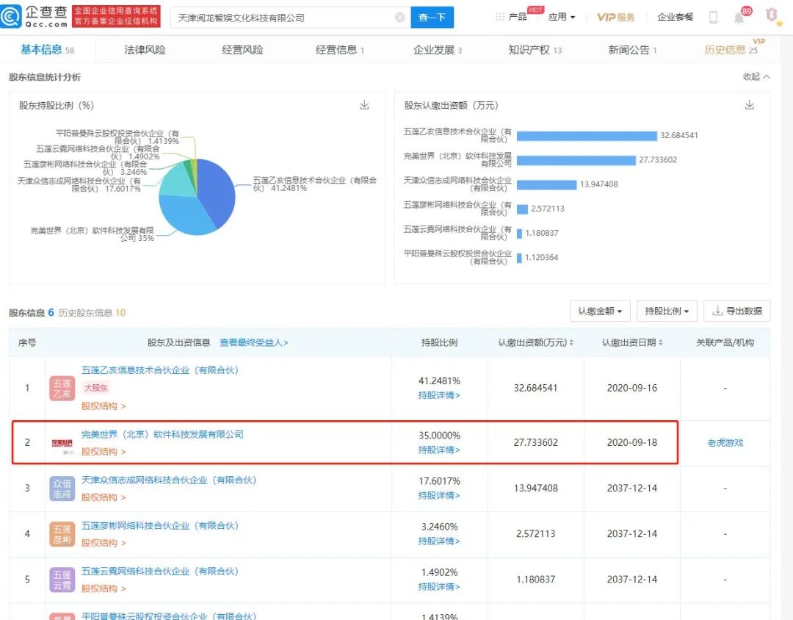
Task: Switch to 企业发展 tab
Action: 438,50
